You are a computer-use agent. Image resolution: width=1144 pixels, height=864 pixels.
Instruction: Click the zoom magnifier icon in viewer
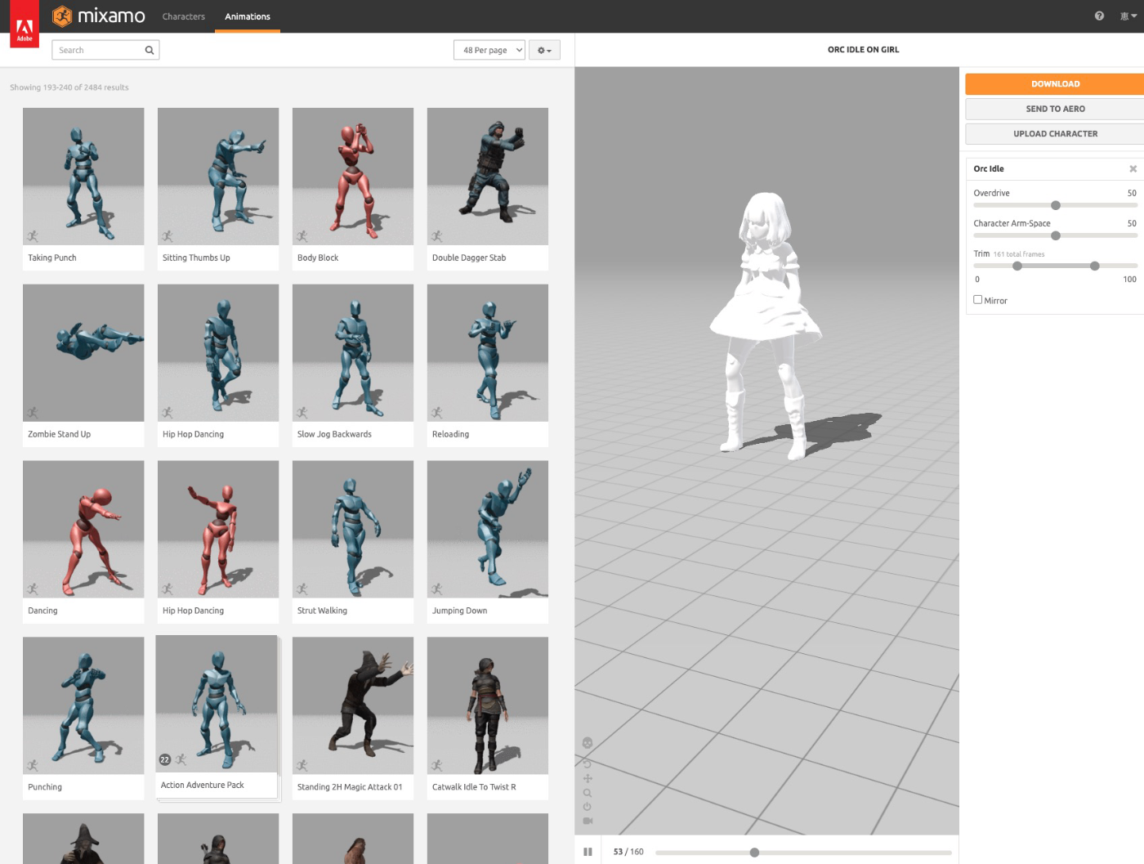point(588,793)
